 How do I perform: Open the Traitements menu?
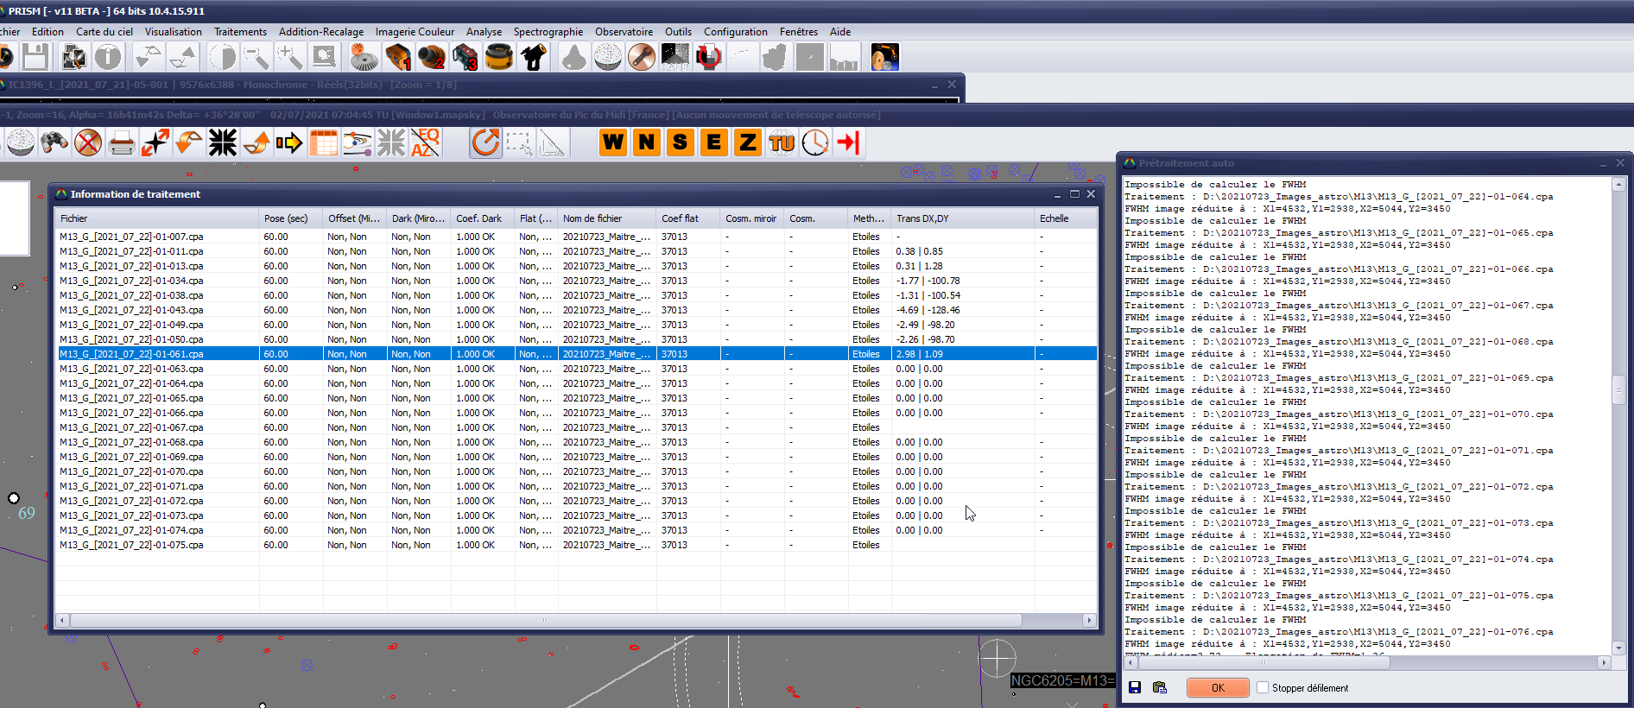tap(240, 32)
